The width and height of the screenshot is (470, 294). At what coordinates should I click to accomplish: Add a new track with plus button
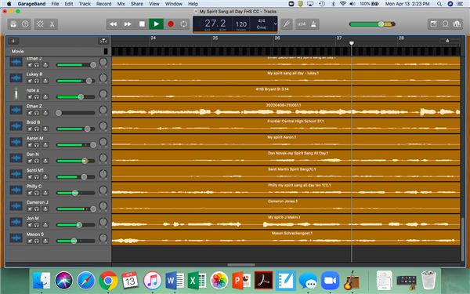(13, 41)
